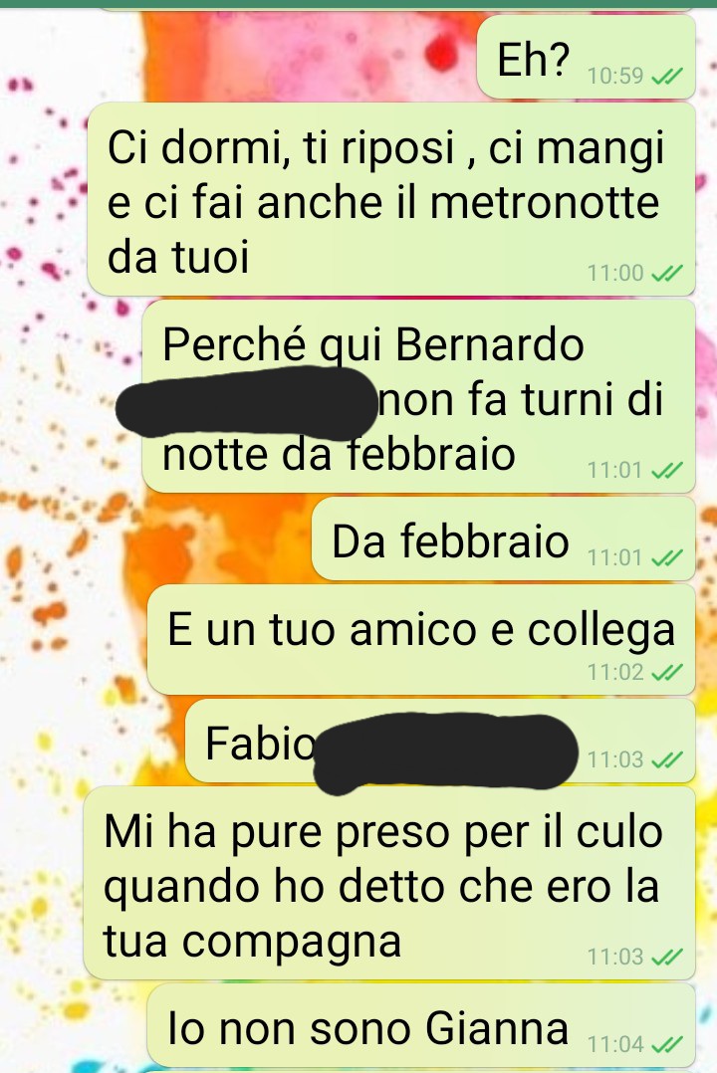The image size is (717, 1073).
Task: Select the "Mi ha pure preso" message
Action: point(389,884)
